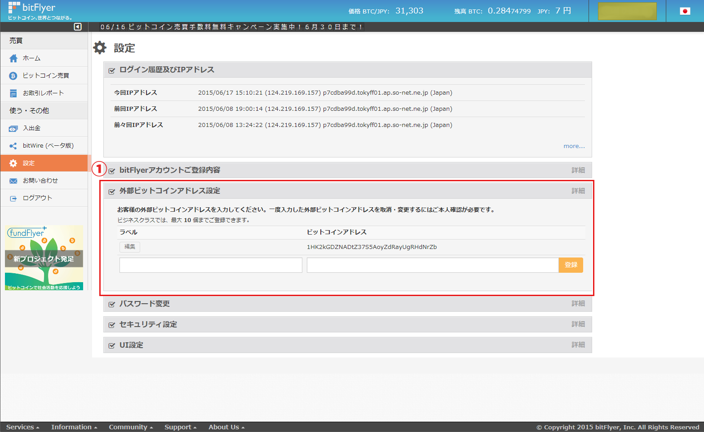Select お問い合わせ in sidebar
The width and height of the screenshot is (704, 432).
coord(44,181)
